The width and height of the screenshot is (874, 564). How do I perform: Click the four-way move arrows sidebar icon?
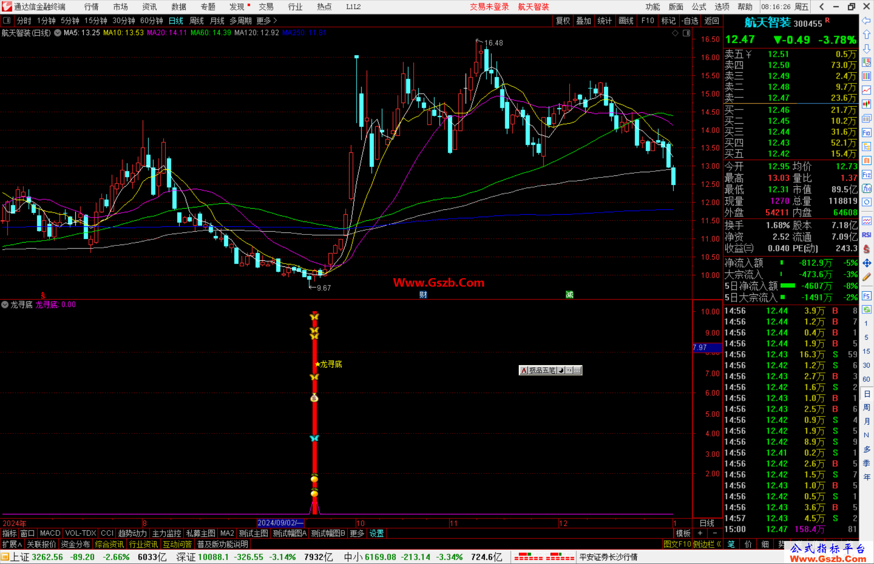[x=866, y=263]
